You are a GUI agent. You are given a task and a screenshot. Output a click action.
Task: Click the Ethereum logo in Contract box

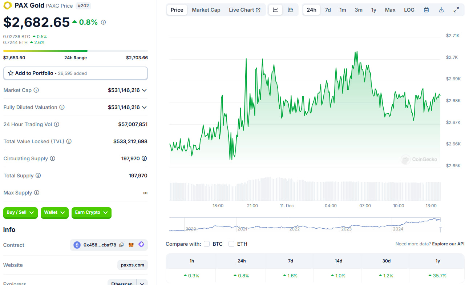click(x=77, y=245)
